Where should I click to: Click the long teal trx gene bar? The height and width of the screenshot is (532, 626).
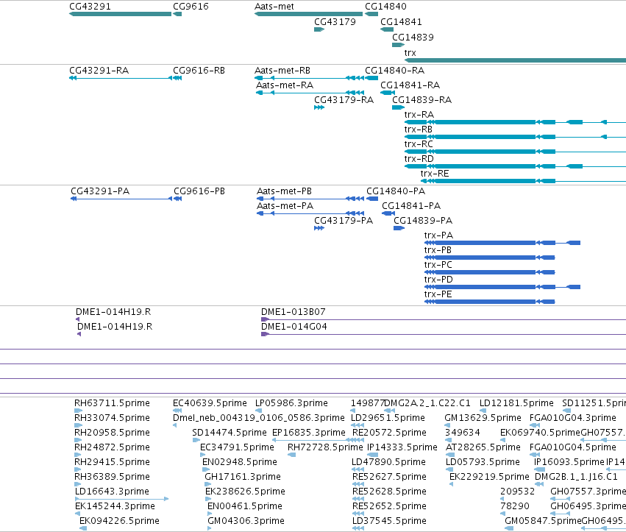pyautogui.click(x=515, y=60)
